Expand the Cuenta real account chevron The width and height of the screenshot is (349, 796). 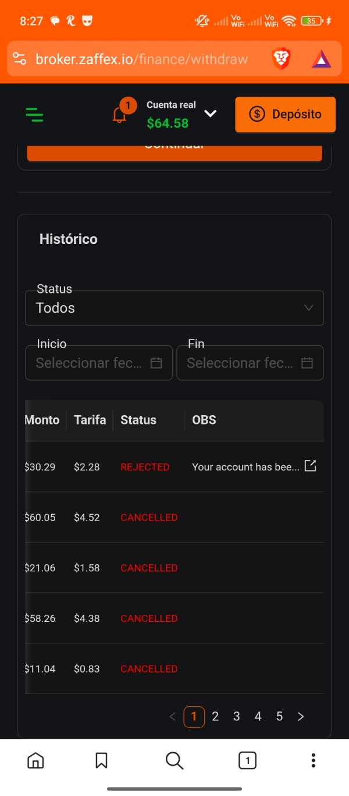(x=211, y=114)
